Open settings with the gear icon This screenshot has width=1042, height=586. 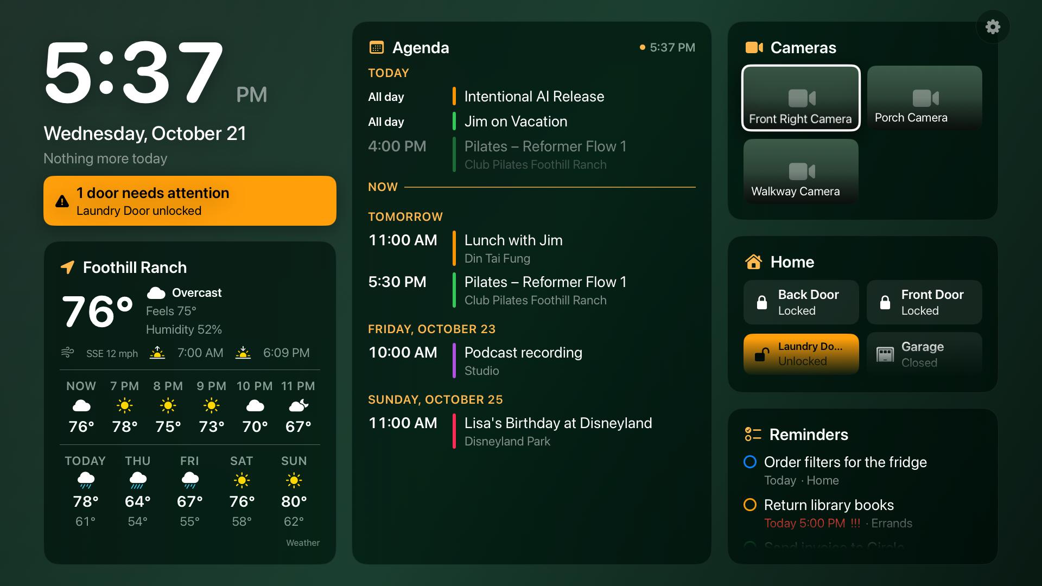pyautogui.click(x=993, y=27)
